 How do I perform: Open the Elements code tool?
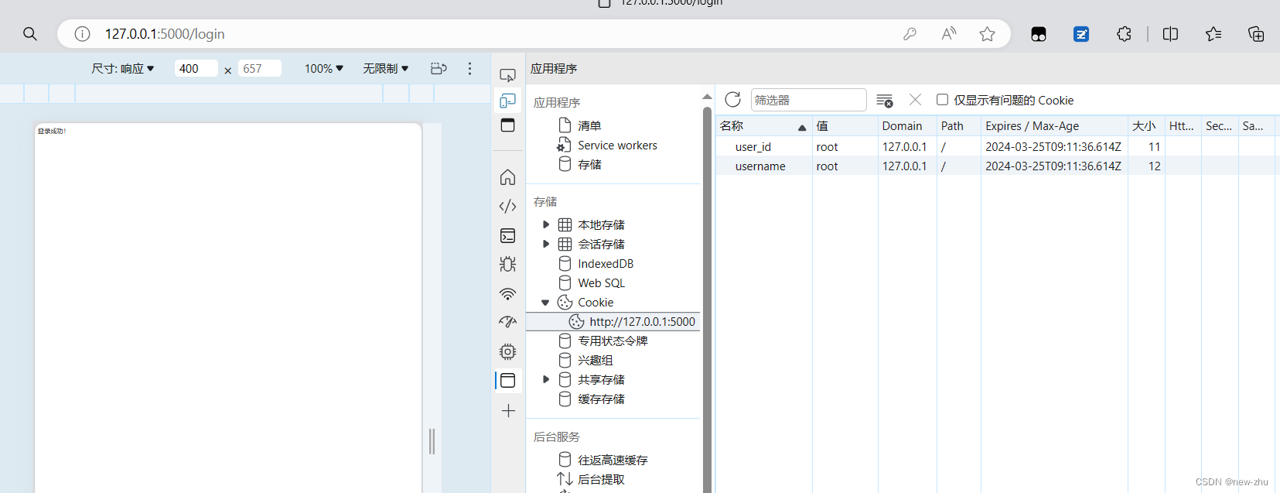tap(507, 206)
